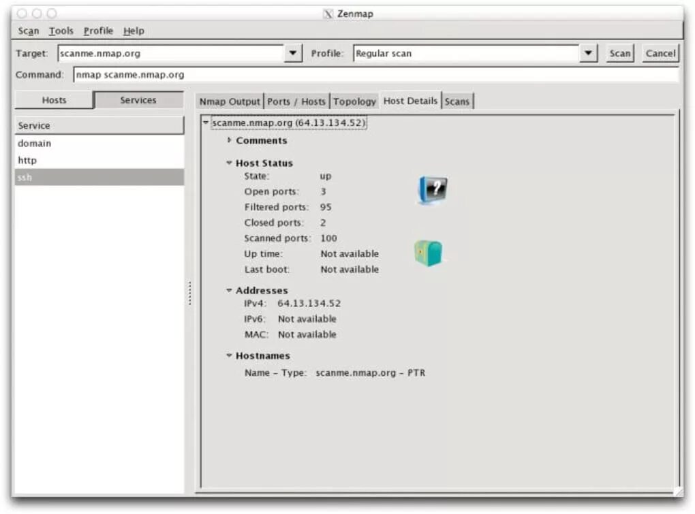Click the teal safe vulnerability icon
This screenshot has width=695, height=514.
(x=428, y=253)
